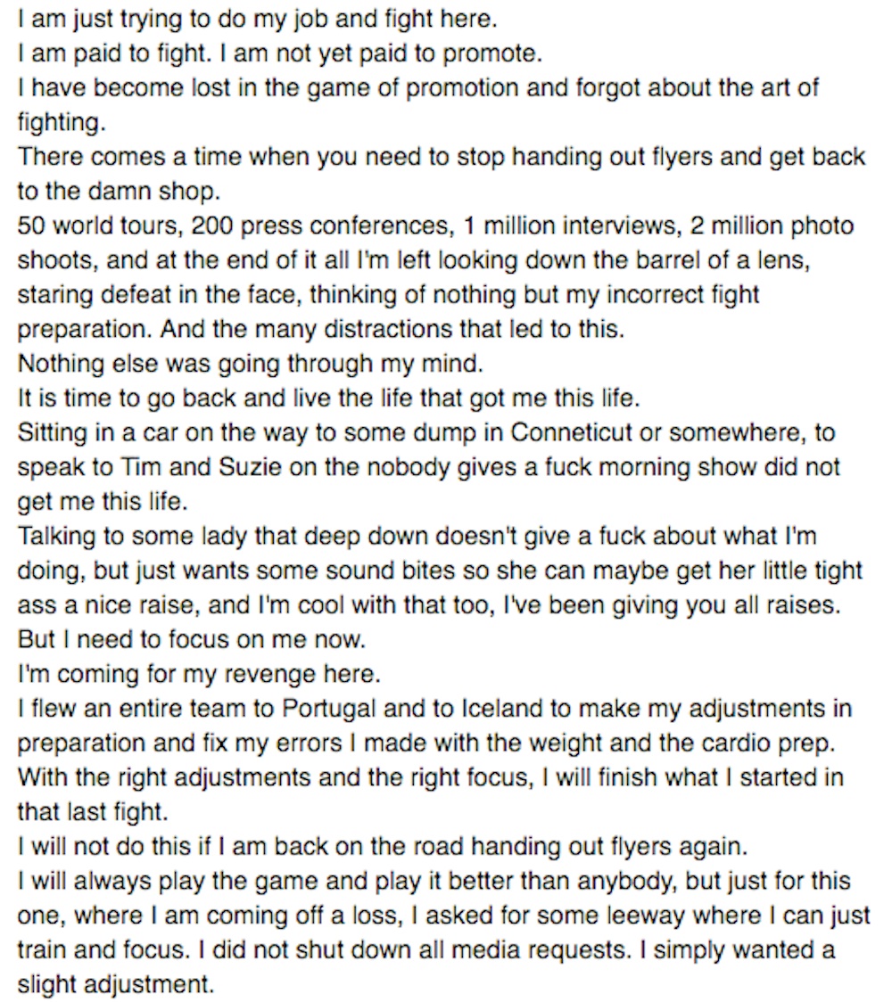Click the words 'to the damn shop'

pyautogui.click(x=119, y=191)
